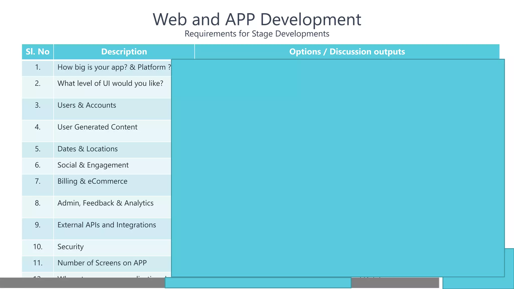Click the large teal rectangle overlay
This screenshot has width=514, height=289.
point(338,168)
